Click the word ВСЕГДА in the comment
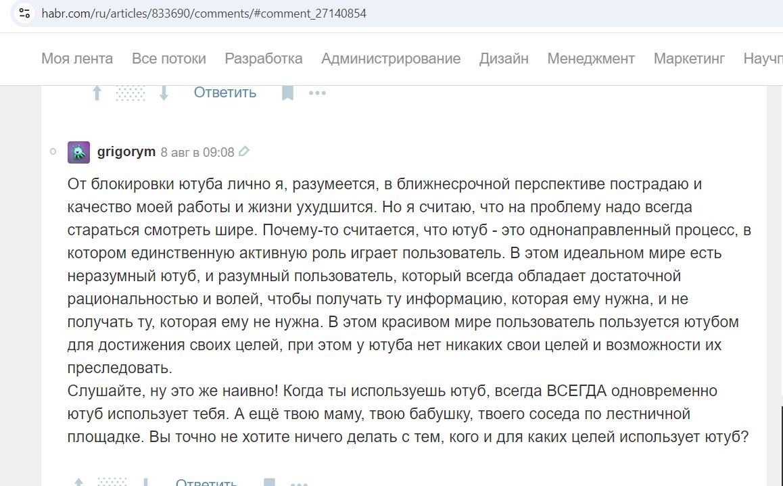This screenshot has width=783, height=486. 576,391
